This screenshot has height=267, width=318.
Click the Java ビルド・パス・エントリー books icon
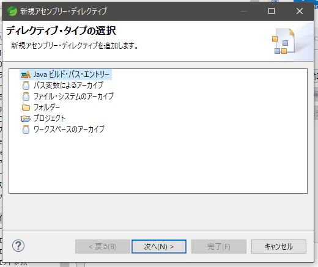tap(26, 75)
